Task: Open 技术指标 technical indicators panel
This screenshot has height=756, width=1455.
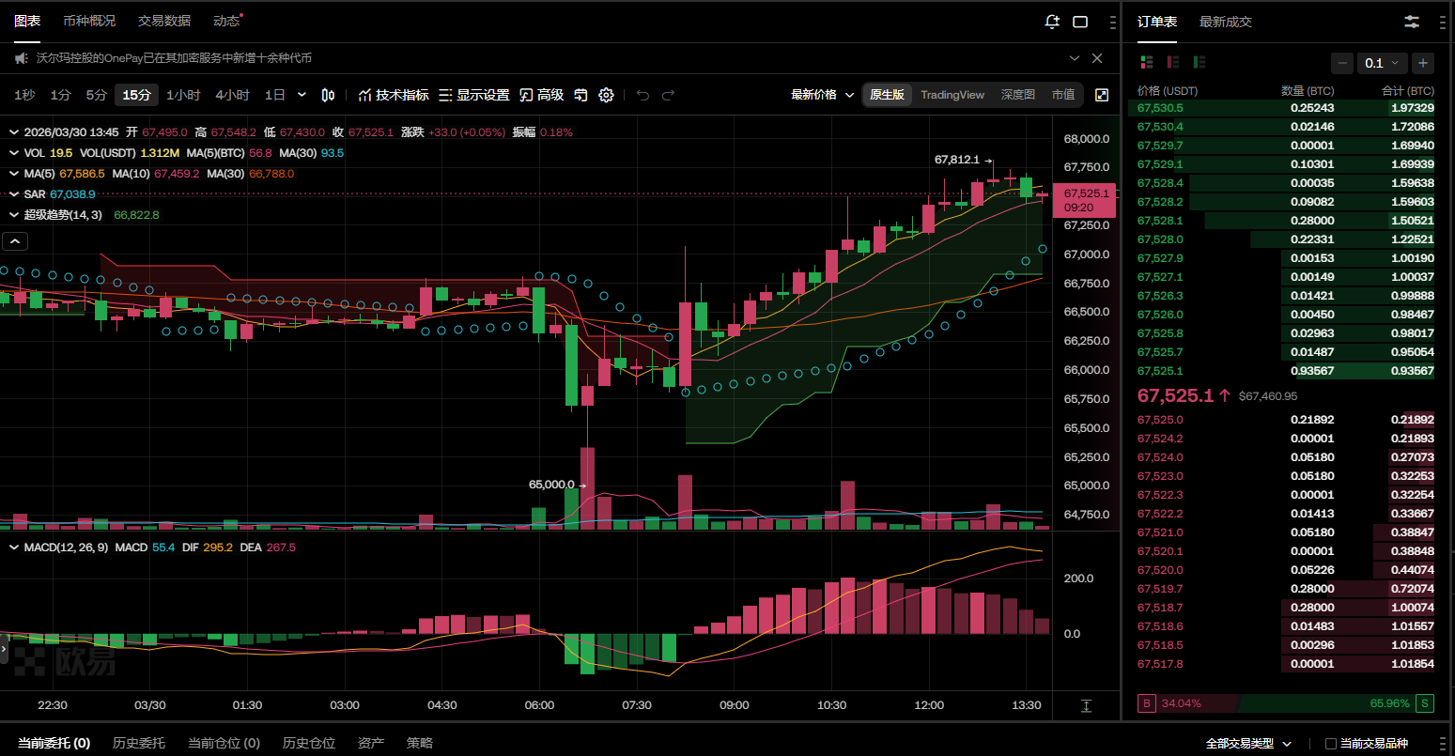Action: (394, 95)
